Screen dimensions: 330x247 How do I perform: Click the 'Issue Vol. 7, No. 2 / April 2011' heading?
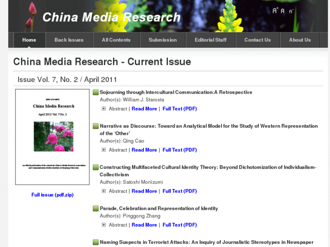click(67, 80)
